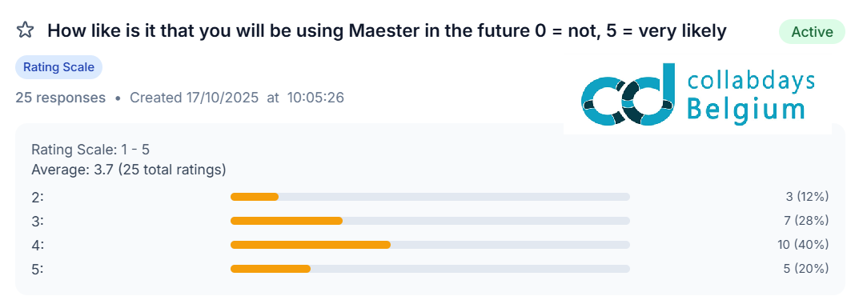This screenshot has width=859, height=308.
Task: Click the 25 responses count
Action: [60, 98]
